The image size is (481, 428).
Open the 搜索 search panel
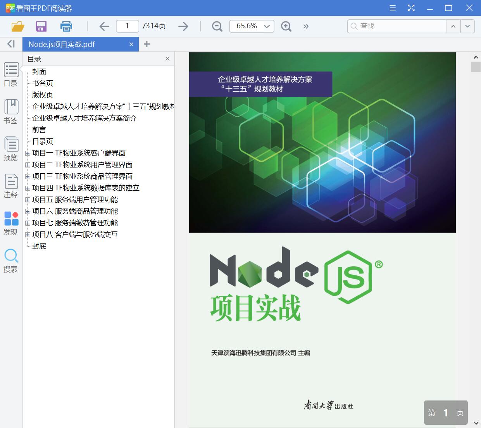(x=11, y=261)
